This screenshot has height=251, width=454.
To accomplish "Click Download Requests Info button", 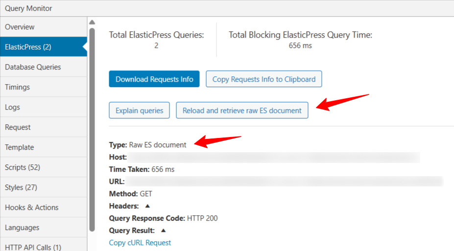I will pyautogui.click(x=154, y=79).
